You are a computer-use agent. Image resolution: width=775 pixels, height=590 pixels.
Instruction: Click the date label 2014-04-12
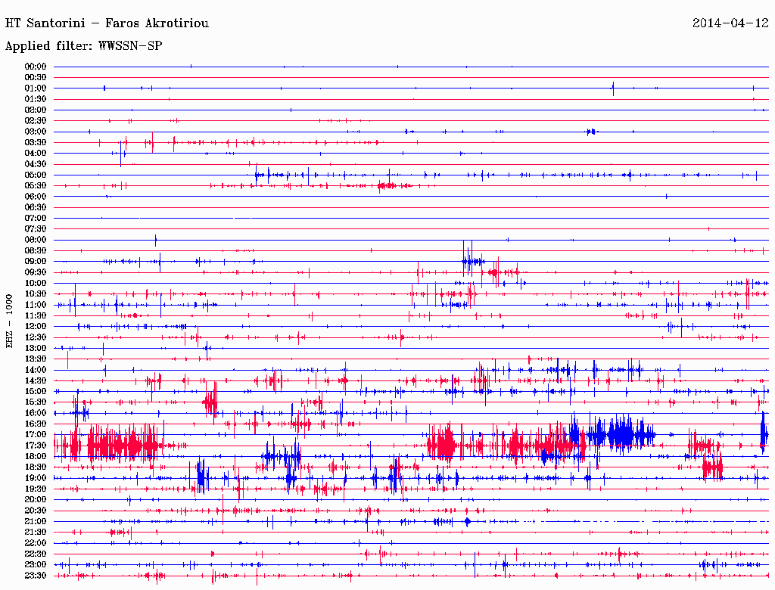tap(730, 23)
